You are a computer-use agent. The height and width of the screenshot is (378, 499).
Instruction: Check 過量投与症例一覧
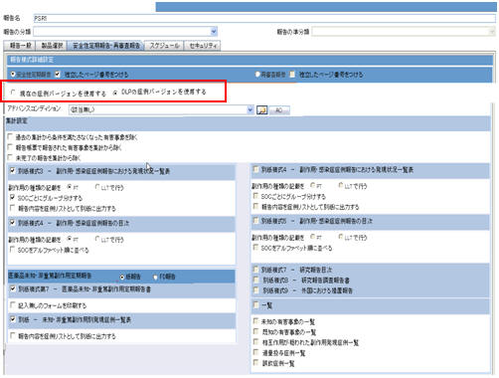coord(255,352)
